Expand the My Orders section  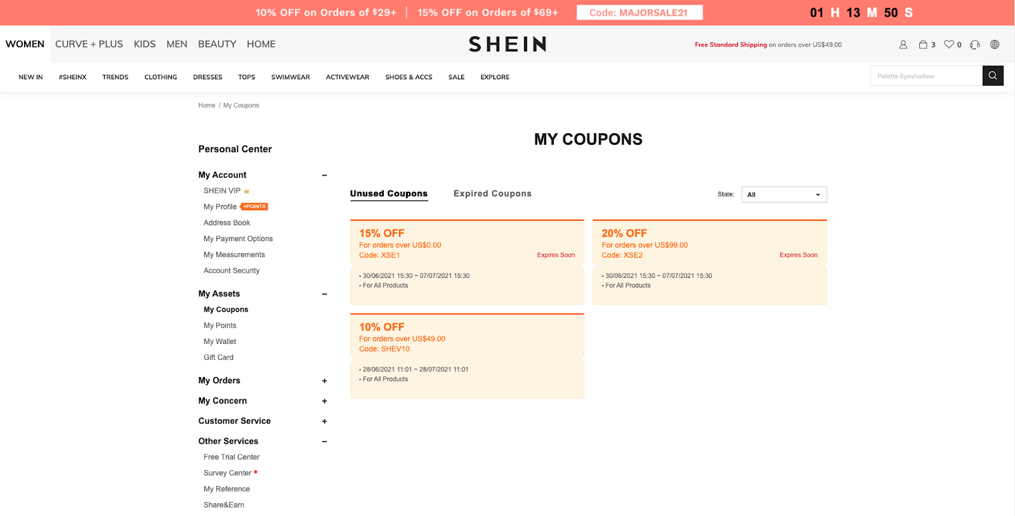[324, 381]
